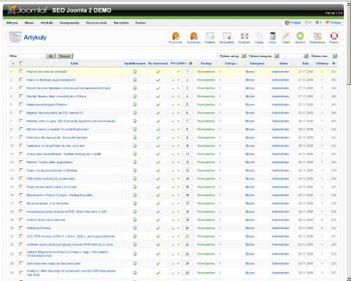
Task: Open the Wybierz stan dropdown filter
Action: coord(323,56)
